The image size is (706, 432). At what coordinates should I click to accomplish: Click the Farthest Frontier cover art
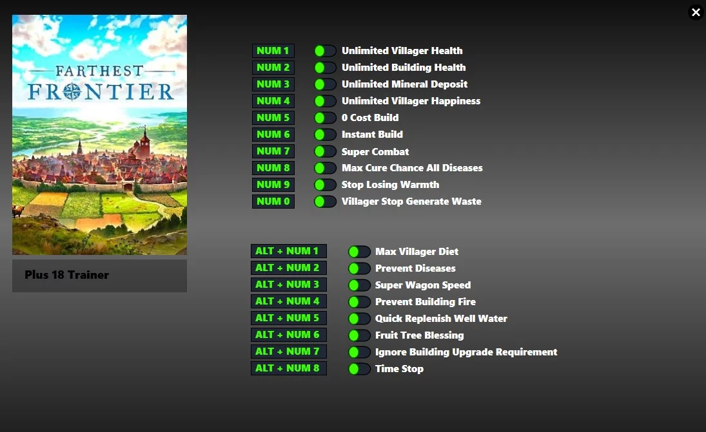pyautogui.click(x=99, y=135)
